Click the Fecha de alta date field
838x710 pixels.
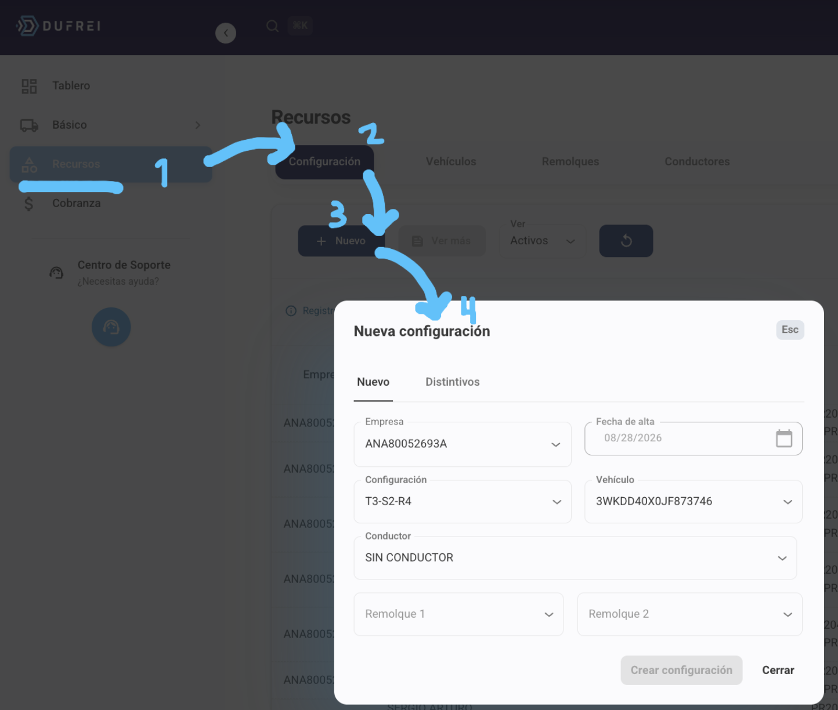(x=693, y=439)
